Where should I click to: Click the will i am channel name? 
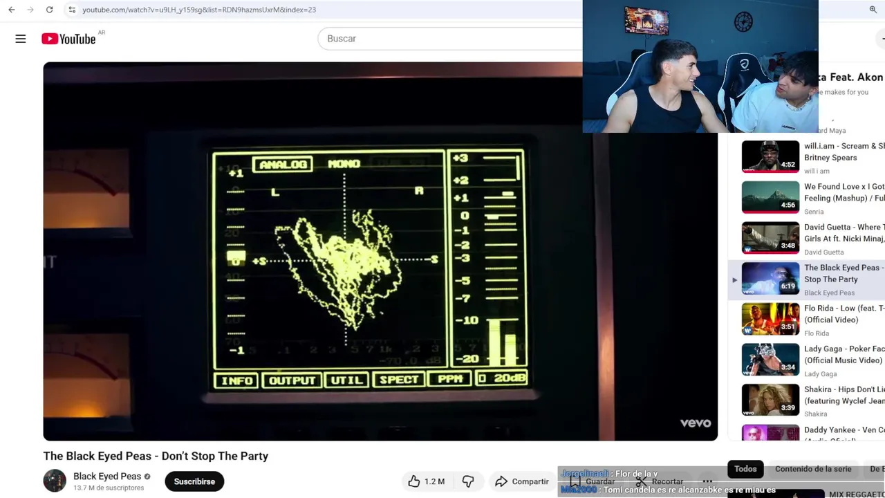817,172
